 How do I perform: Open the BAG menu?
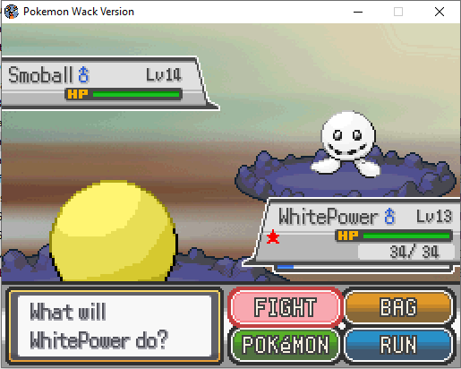398,307
